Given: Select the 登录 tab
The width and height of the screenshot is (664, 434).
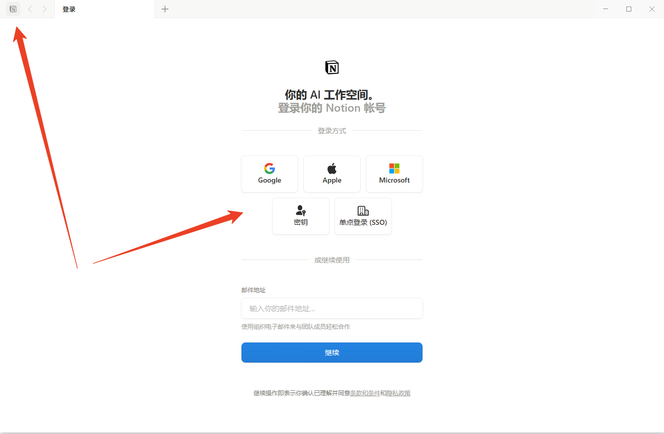Looking at the screenshot, I should tap(69, 9).
